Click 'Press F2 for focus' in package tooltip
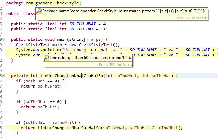This screenshot has width=218, height=138. pyautogui.click(x=191, y=18)
